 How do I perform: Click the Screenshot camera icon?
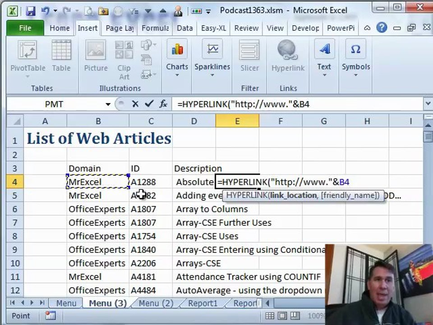[148, 74]
